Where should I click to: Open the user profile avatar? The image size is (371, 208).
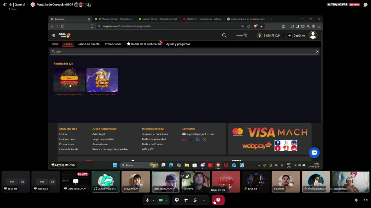(313, 35)
